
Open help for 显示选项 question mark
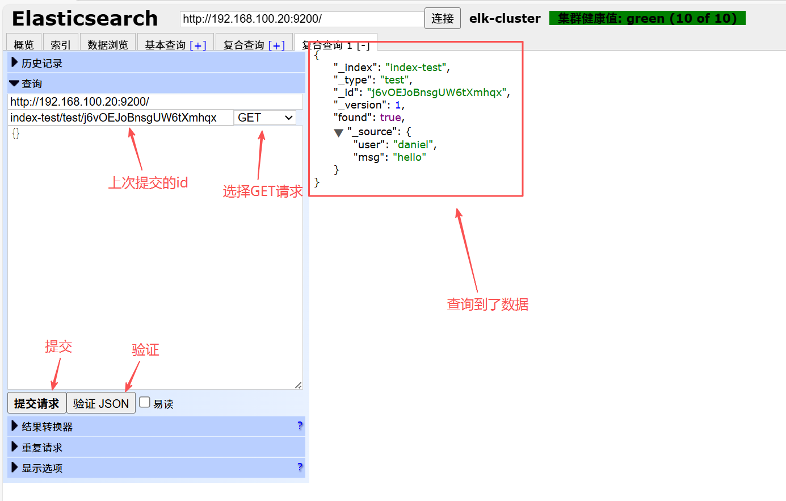click(300, 467)
